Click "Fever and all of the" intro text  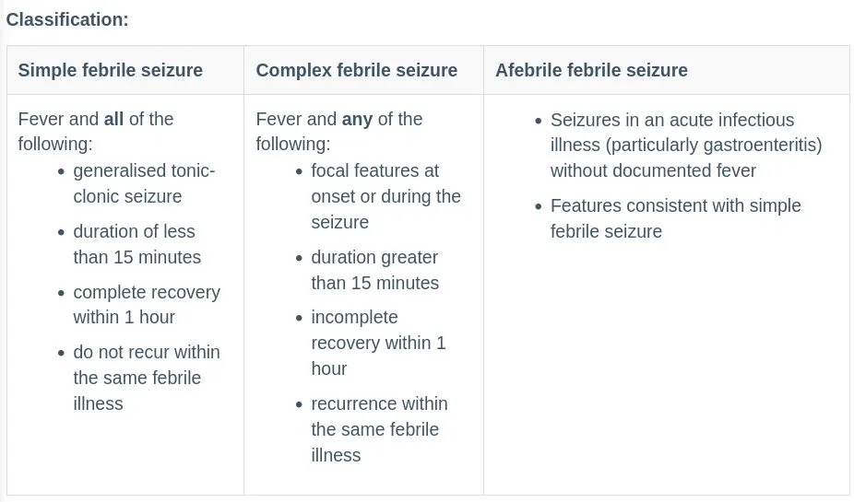pos(96,119)
